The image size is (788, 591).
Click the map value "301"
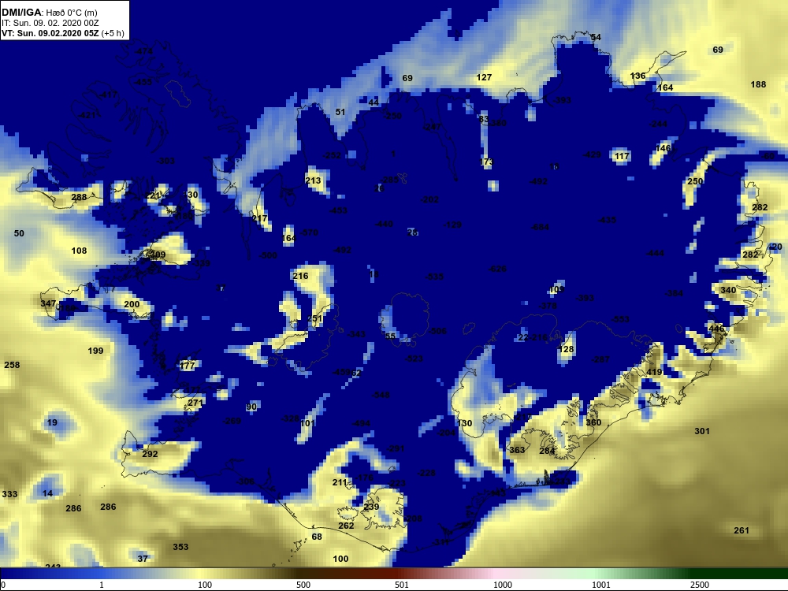[x=702, y=431]
